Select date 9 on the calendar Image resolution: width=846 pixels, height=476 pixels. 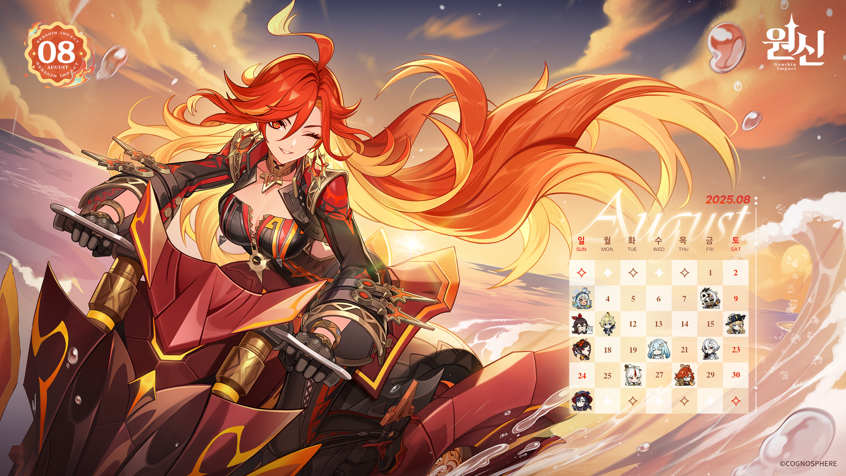click(x=736, y=299)
